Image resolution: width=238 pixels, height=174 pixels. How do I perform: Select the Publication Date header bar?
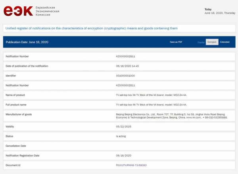pyautogui.click(x=119, y=42)
